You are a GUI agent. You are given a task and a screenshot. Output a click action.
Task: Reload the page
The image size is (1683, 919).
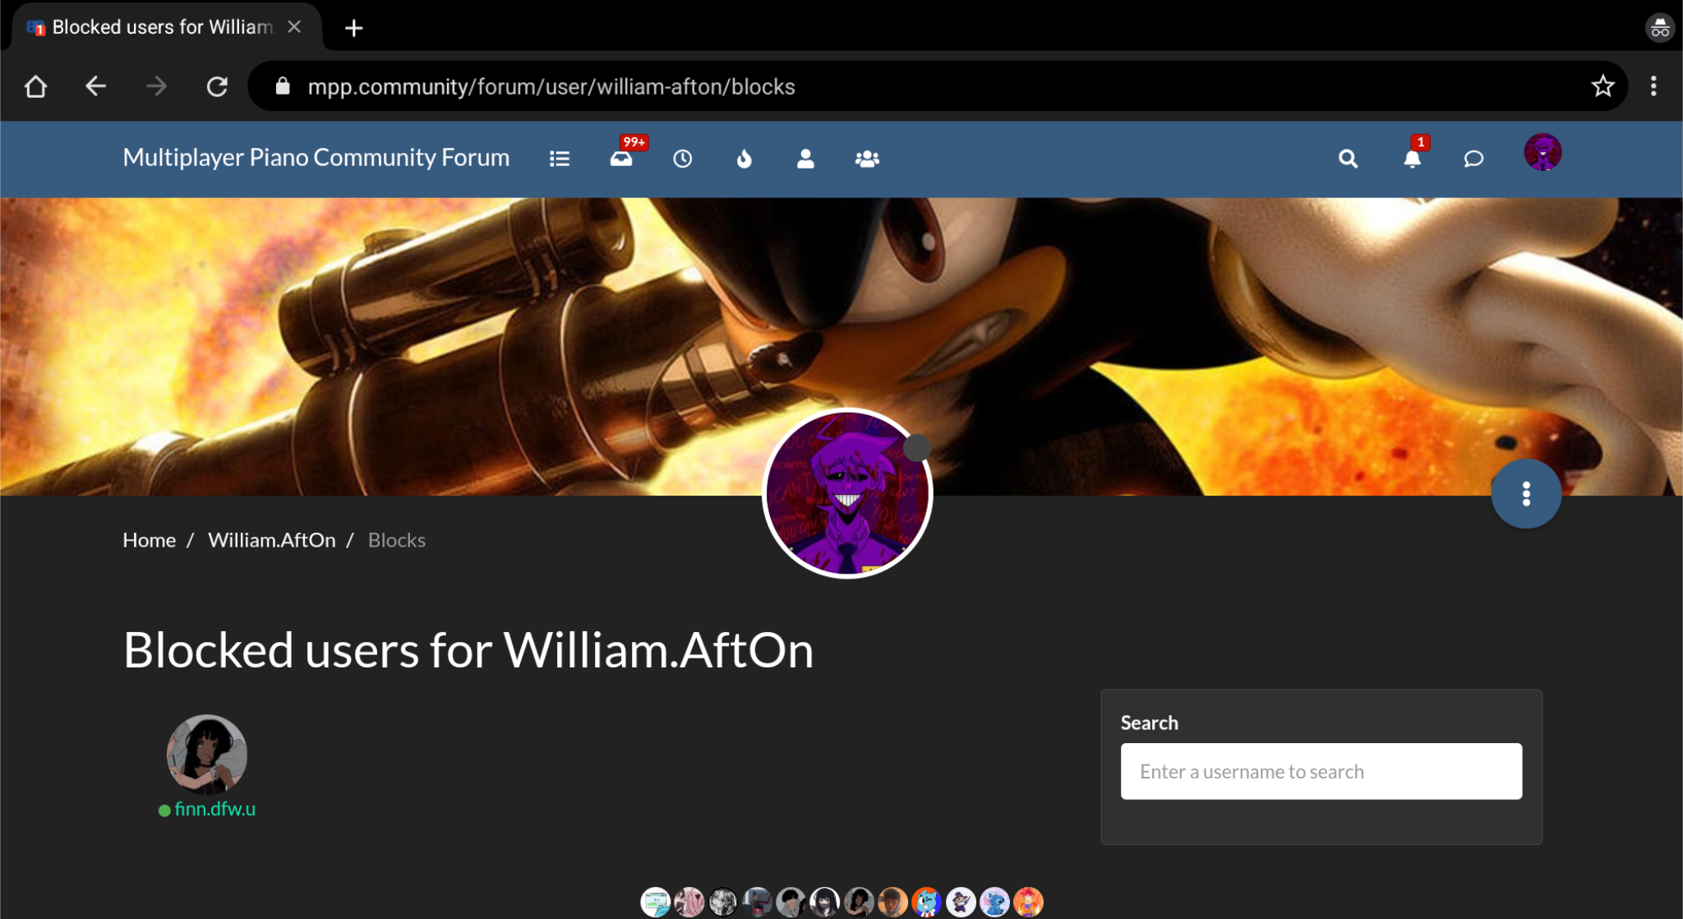pyautogui.click(x=217, y=86)
